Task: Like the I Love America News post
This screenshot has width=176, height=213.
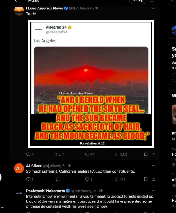Action: pyautogui.click(x=90, y=154)
